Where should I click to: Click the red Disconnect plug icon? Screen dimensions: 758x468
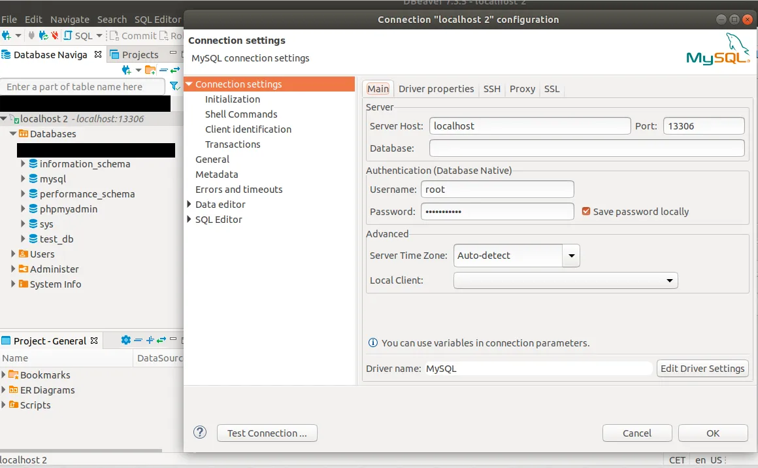click(55, 35)
